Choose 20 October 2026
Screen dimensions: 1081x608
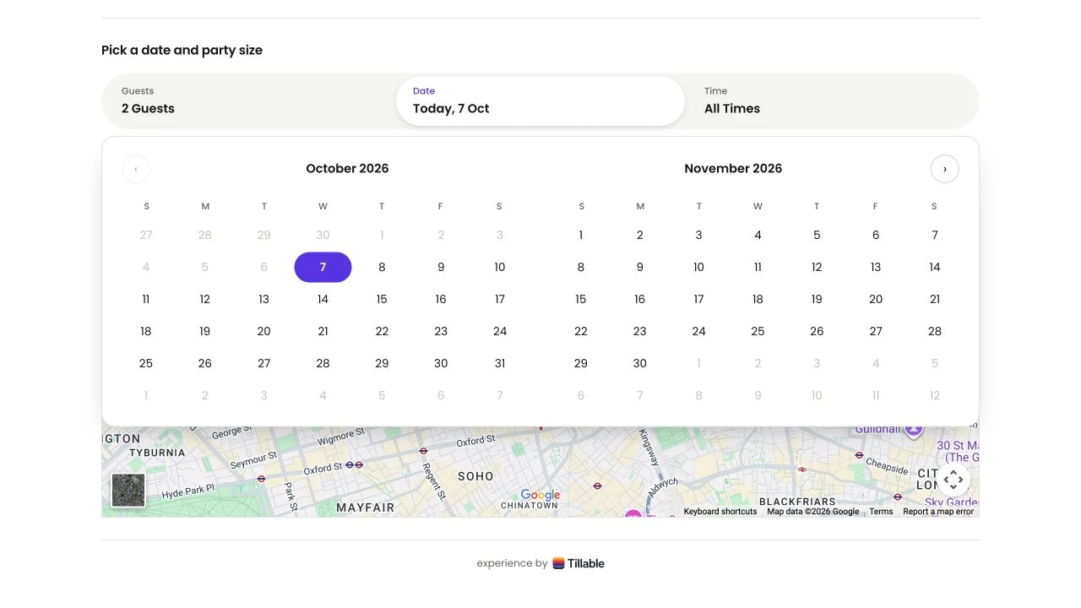(263, 331)
